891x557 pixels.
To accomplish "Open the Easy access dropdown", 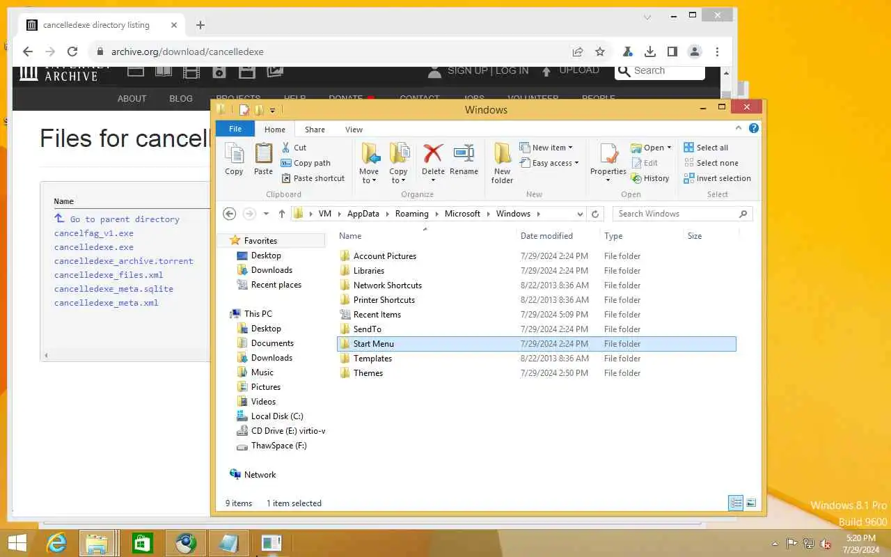I will 549,163.
